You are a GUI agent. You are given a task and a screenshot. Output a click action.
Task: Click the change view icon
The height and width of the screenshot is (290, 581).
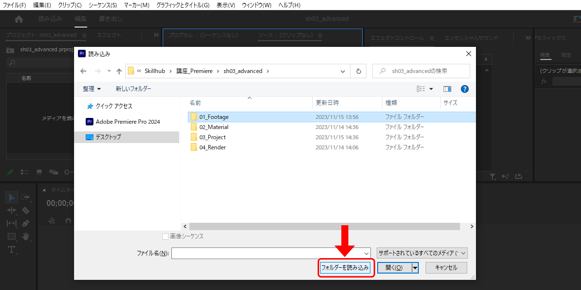(421, 89)
